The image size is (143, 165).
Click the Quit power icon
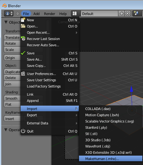pyautogui.click(x=23, y=131)
